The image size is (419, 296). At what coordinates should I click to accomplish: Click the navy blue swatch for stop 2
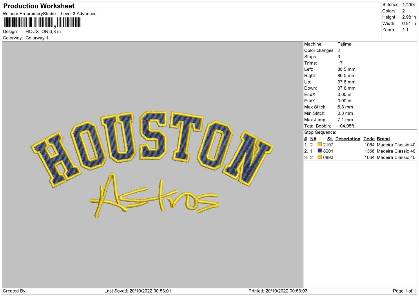click(x=320, y=151)
